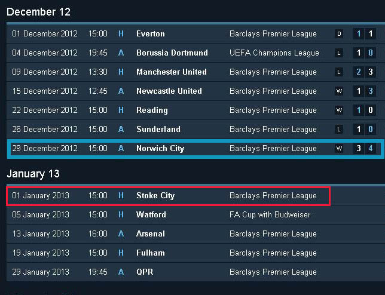The image size is (385, 295).
Task: Click the H home indicator on Stoke City row
Action: (x=121, y=196)
